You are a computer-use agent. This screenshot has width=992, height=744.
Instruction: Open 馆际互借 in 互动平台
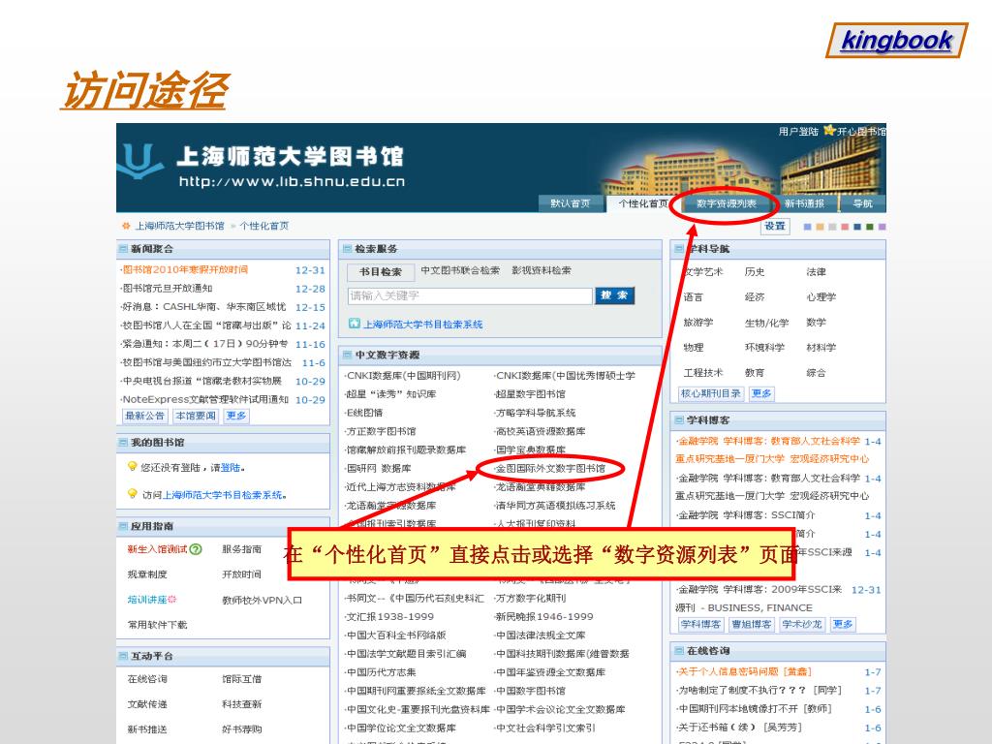(241, 679)
